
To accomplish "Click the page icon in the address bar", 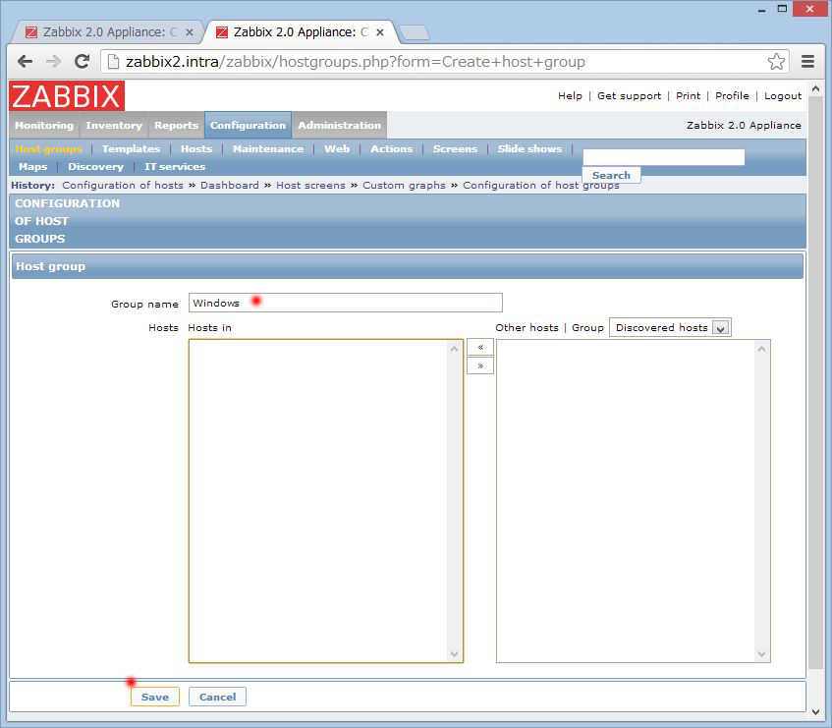I will click(113, 62).
